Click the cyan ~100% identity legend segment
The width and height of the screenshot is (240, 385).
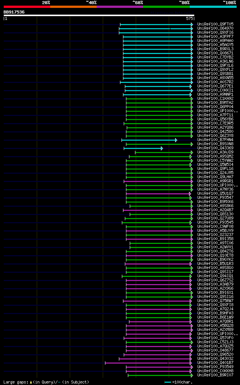tap(213, 7)
